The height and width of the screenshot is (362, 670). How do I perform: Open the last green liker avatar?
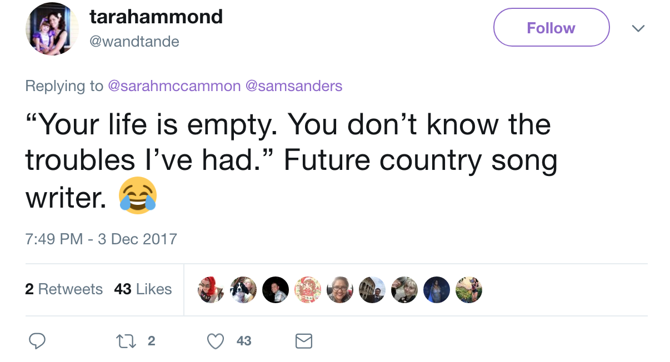468,289
